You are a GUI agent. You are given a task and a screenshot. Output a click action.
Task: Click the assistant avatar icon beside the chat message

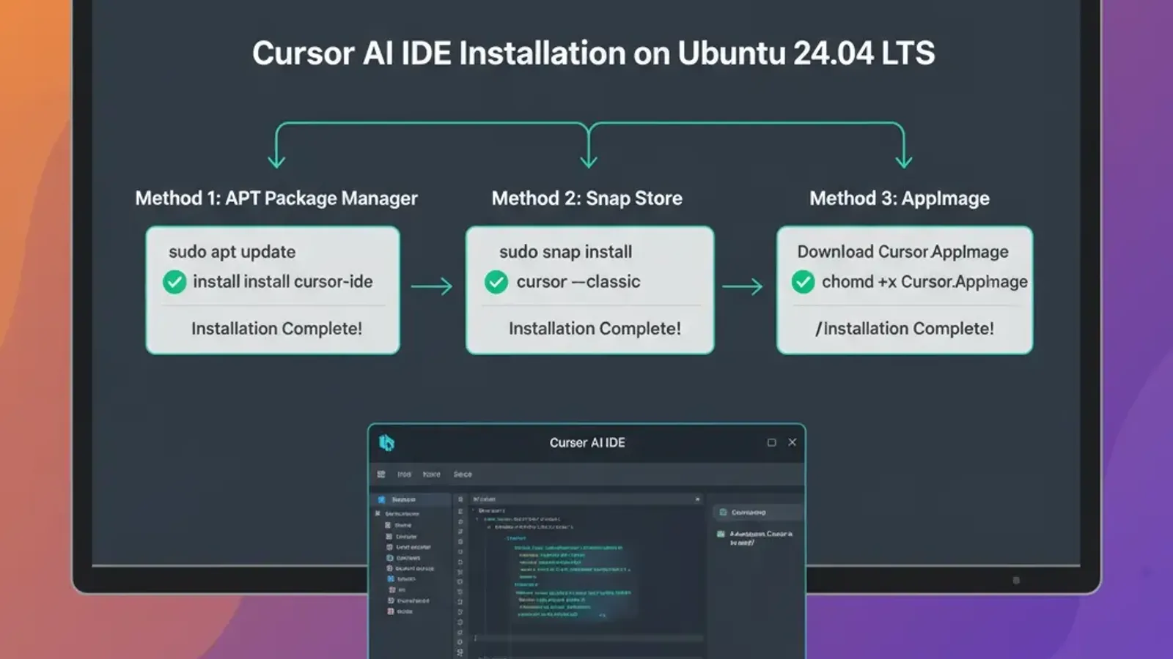pos(720,534)
